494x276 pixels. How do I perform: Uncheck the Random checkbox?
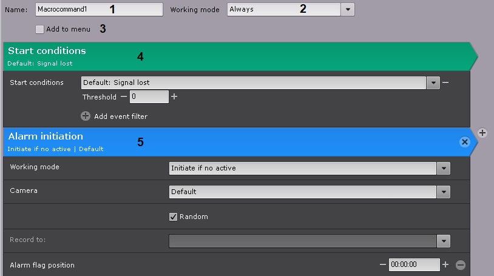pos(174,217)
